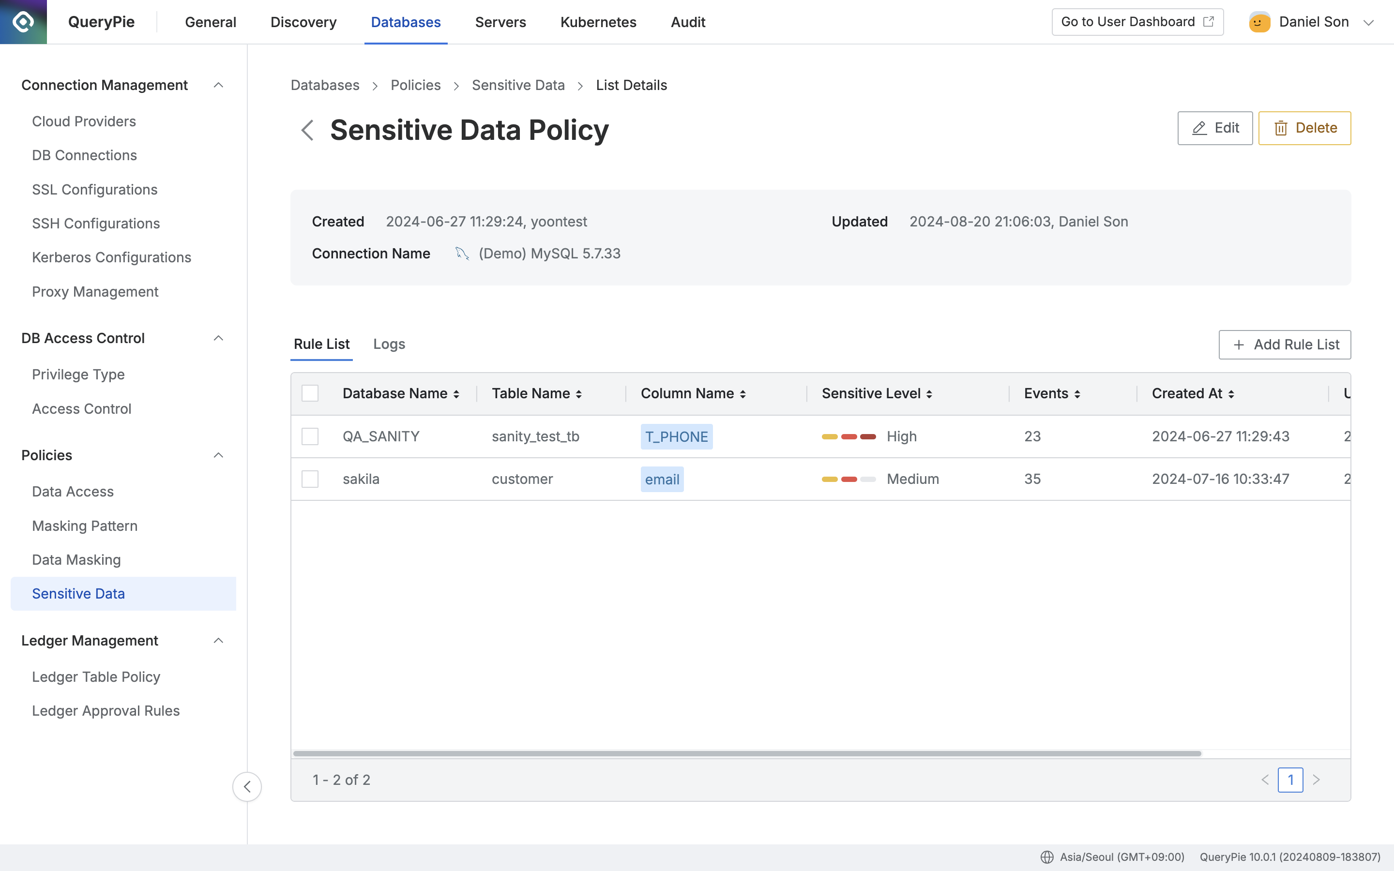Click the Delete trash icon
Viewport: 1394px width, 871px height.
tap(1282, 128)
